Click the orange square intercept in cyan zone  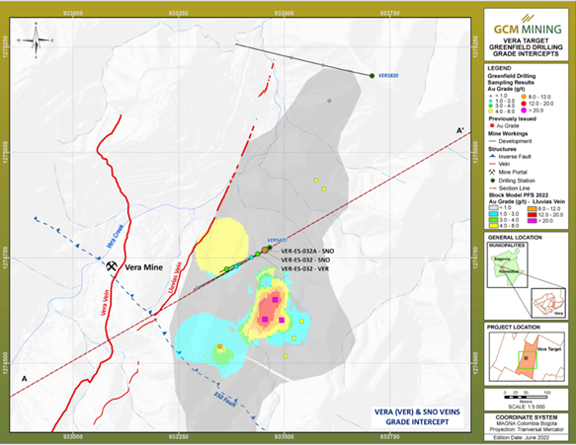click(x=219, y=346)
